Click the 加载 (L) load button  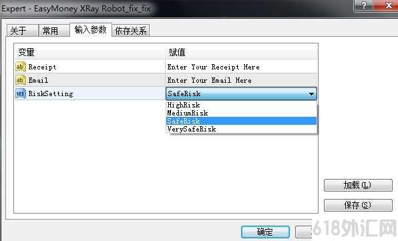point(358,185)
